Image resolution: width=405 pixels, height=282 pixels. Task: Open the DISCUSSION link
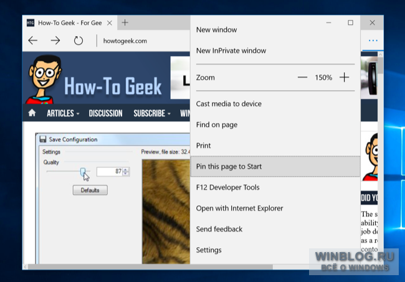pos(106,113)
